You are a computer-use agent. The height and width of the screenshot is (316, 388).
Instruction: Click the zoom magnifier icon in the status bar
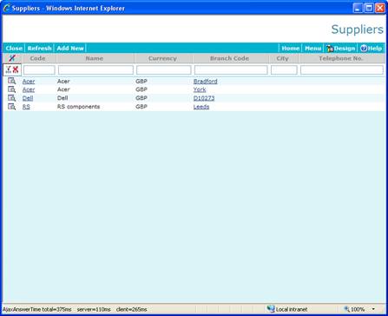pyautogui.click(x=346, y=309)
